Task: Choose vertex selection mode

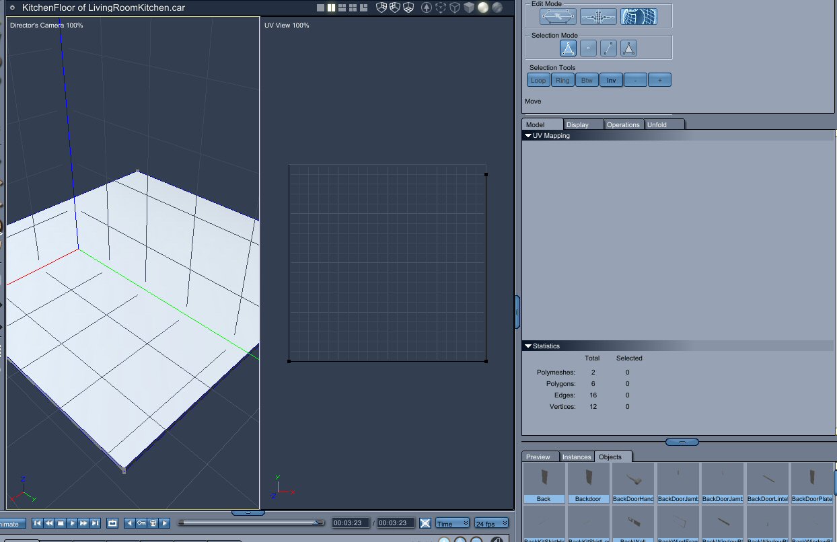Action: (589, 48)
